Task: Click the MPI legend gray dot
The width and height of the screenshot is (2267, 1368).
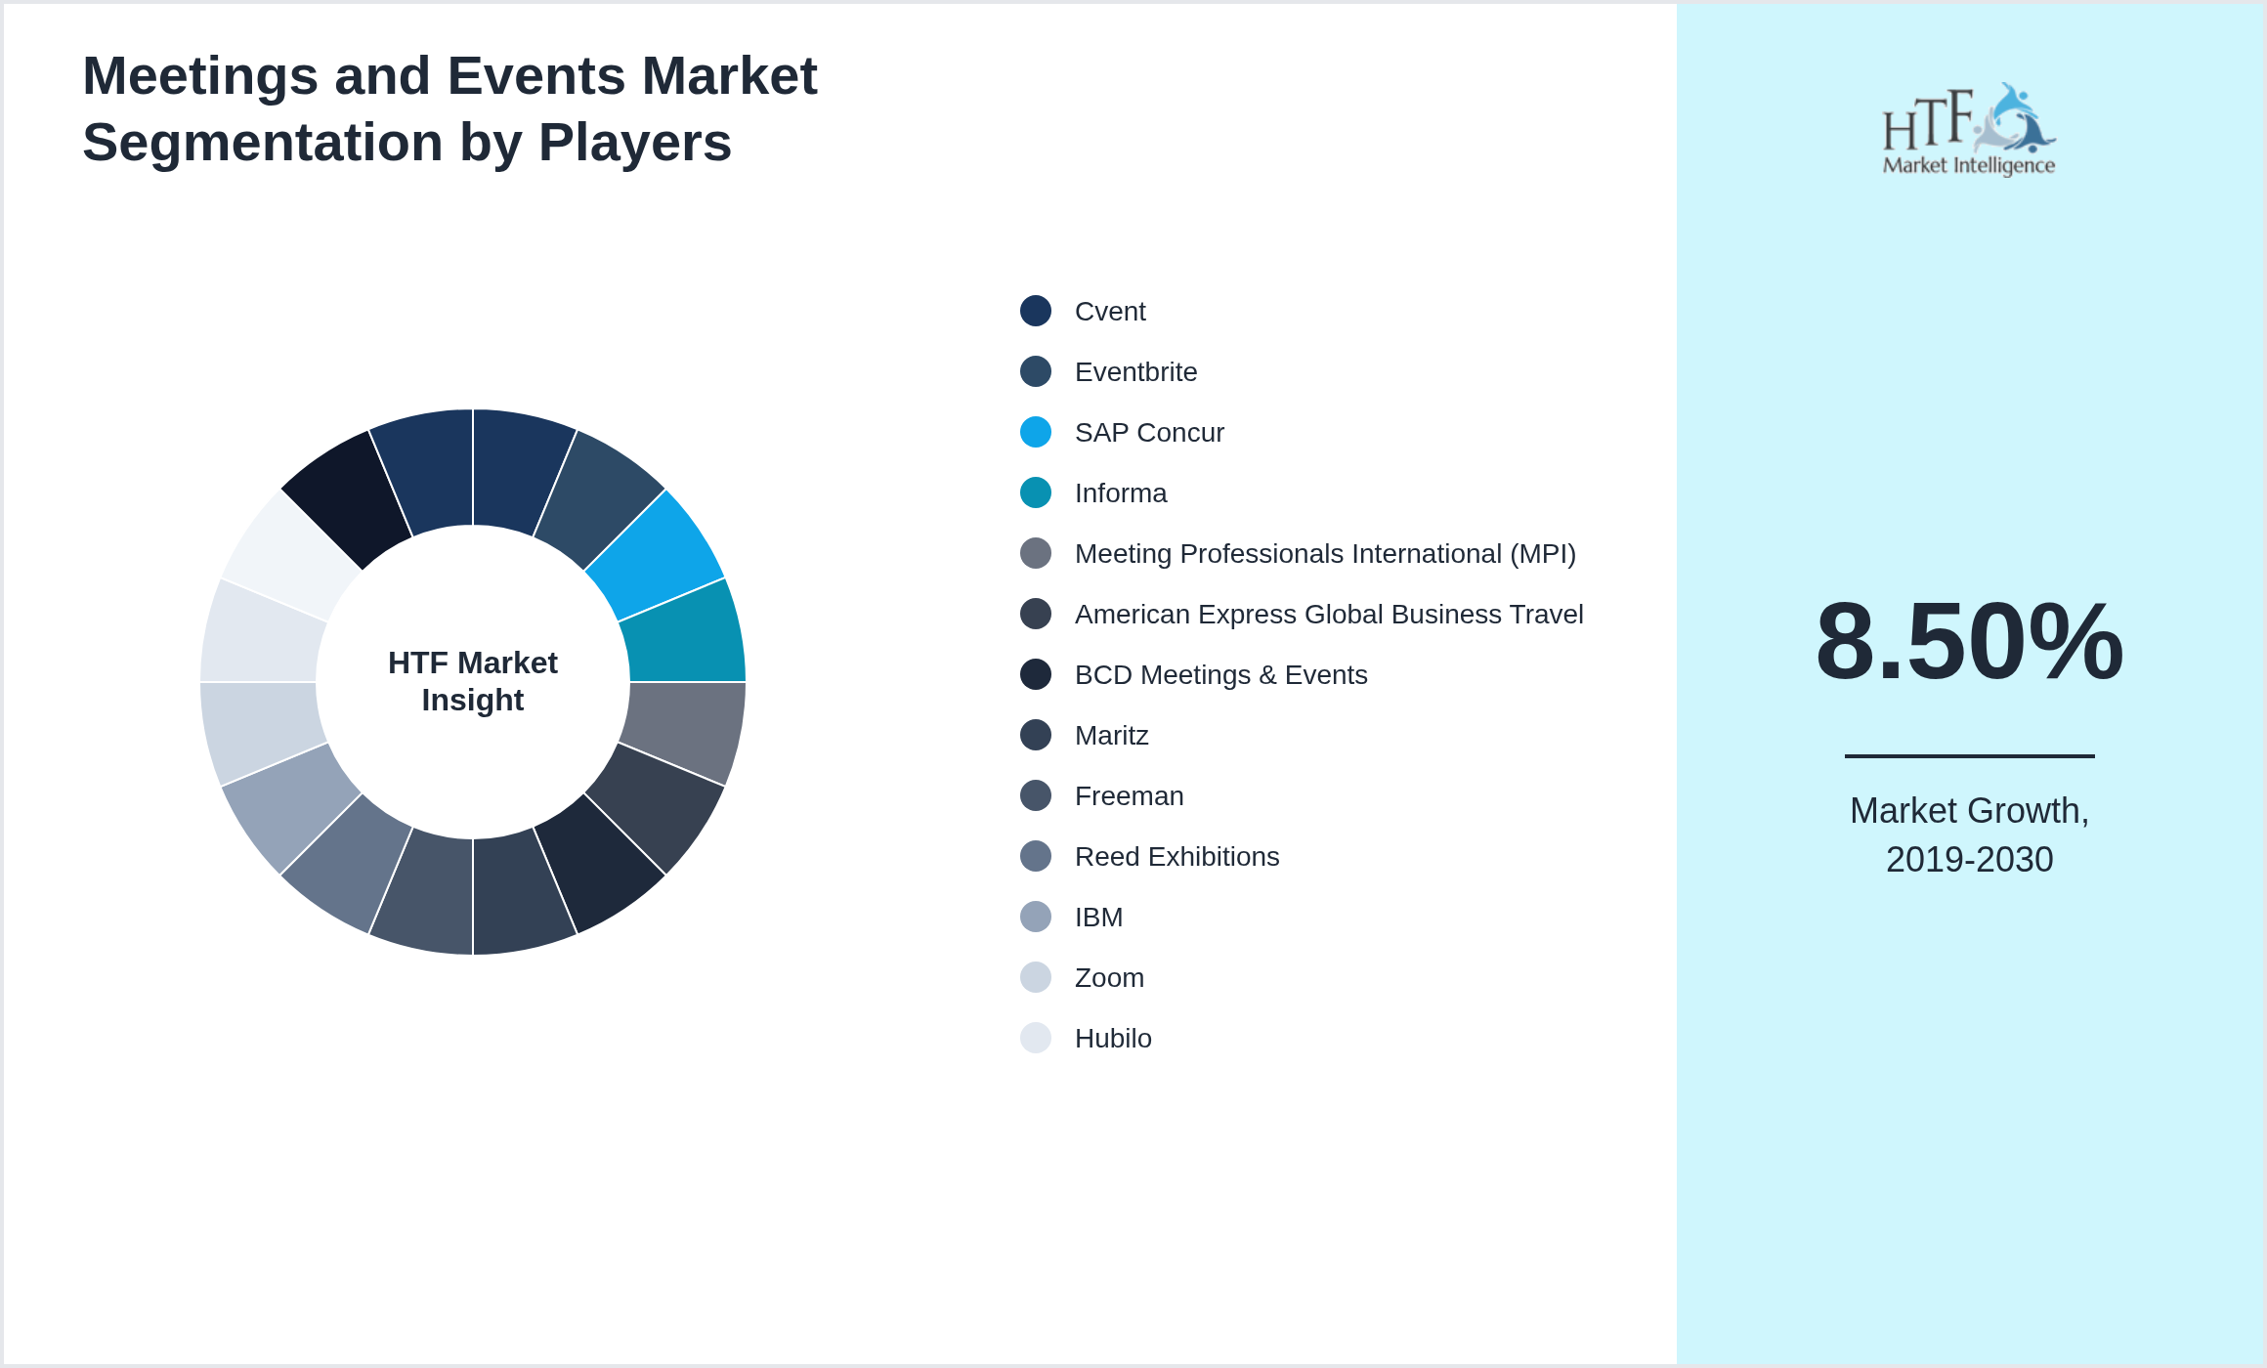Action: [x=1036, y=553]
